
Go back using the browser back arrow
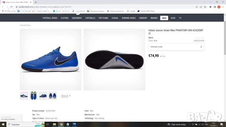3,7
